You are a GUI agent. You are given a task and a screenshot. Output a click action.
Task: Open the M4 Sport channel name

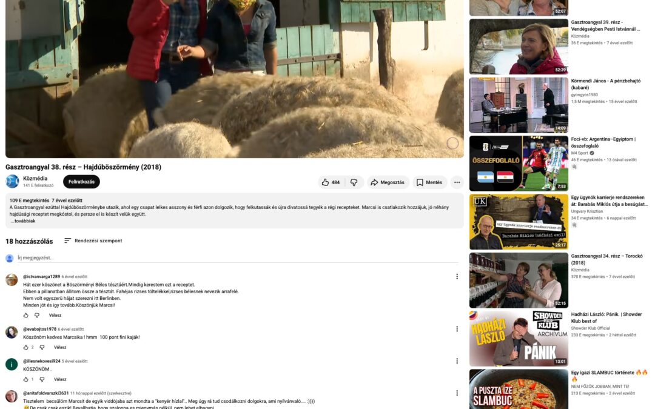point(579,153)
